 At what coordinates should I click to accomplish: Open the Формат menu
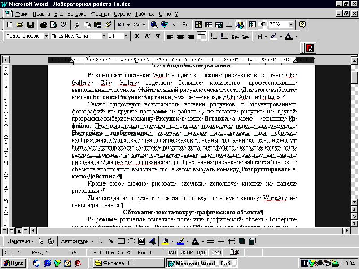(x=100, y=14)
